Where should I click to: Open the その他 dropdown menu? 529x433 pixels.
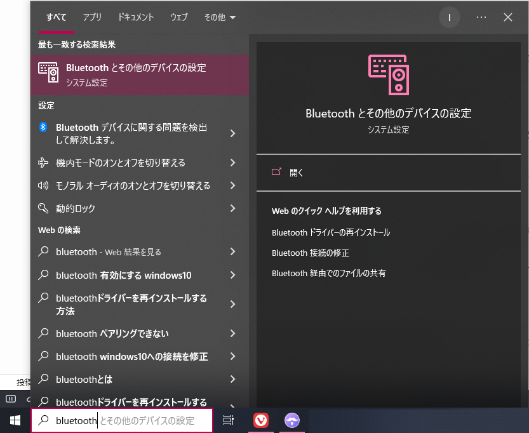click(x=220, y=17)
